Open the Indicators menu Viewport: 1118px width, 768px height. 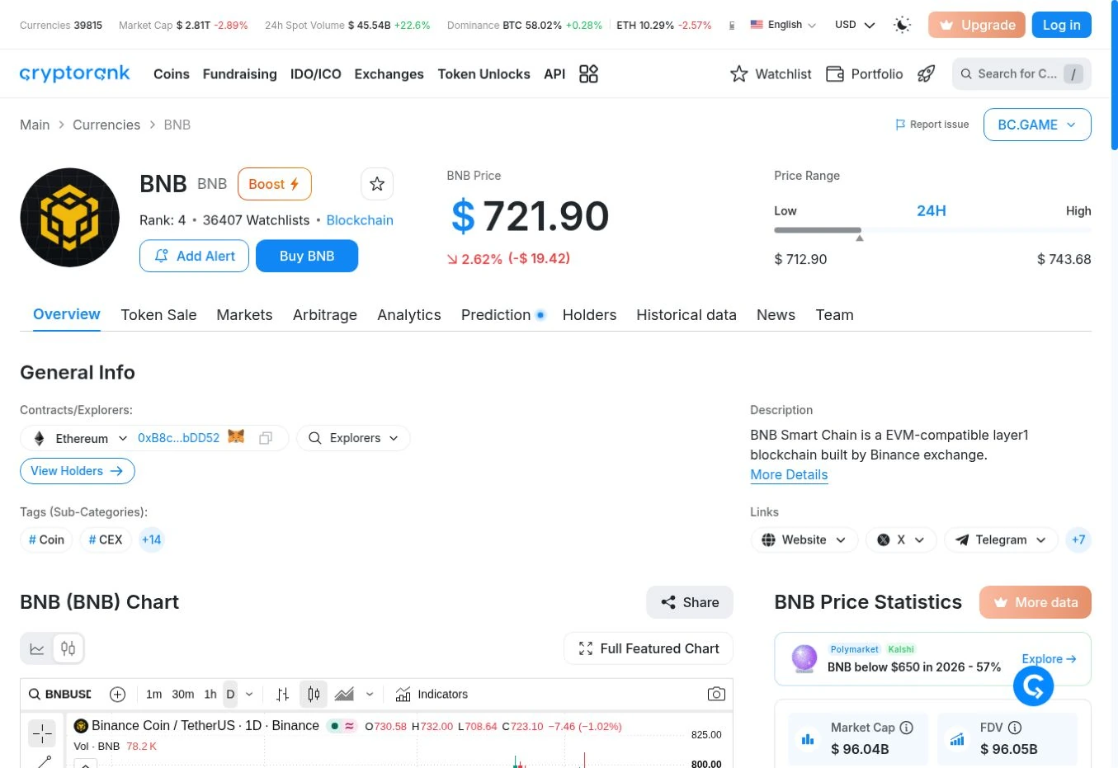click(432, 695)
